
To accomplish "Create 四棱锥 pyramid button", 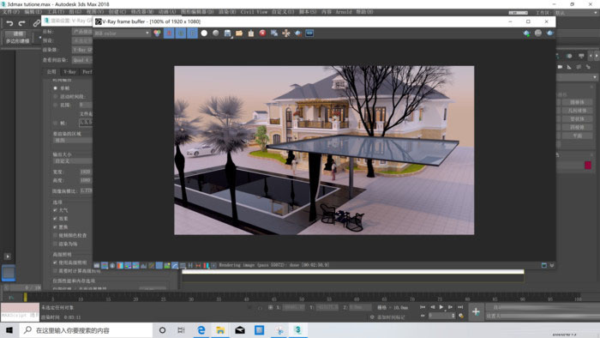I will pyautogui.click(x=577, y=128).
